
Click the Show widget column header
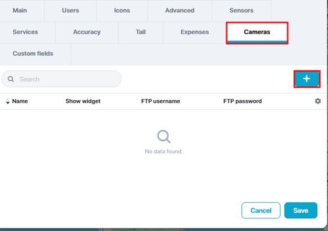[83, 101]
